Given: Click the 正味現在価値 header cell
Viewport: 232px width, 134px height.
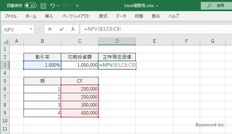Looking at the screenshot, I should pos(117,57).
